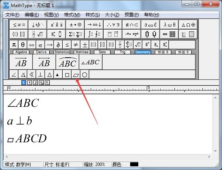Insert the pi symbol from the toolbar
The height and width of the screenshot is (170, 222).
(x=14, y=45)
